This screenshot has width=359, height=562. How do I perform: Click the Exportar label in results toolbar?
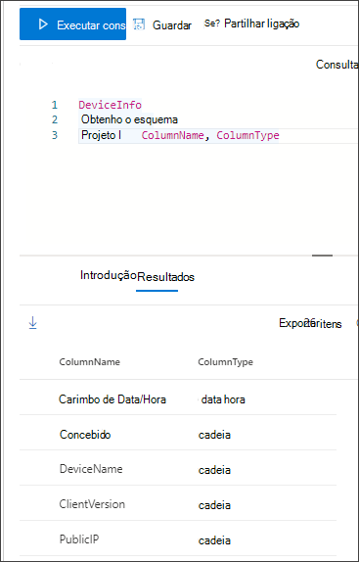point(293,323)
